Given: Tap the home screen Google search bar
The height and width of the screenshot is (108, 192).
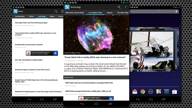Looking at the screenshot, I should tap(154, 11).
